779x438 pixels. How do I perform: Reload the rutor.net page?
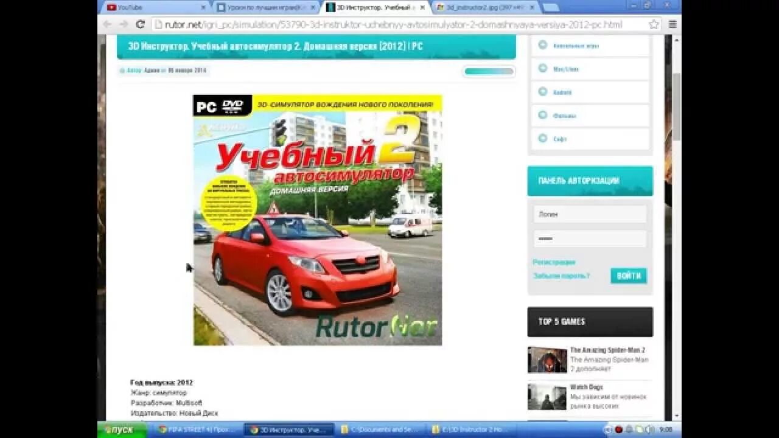tap(140, 24)
